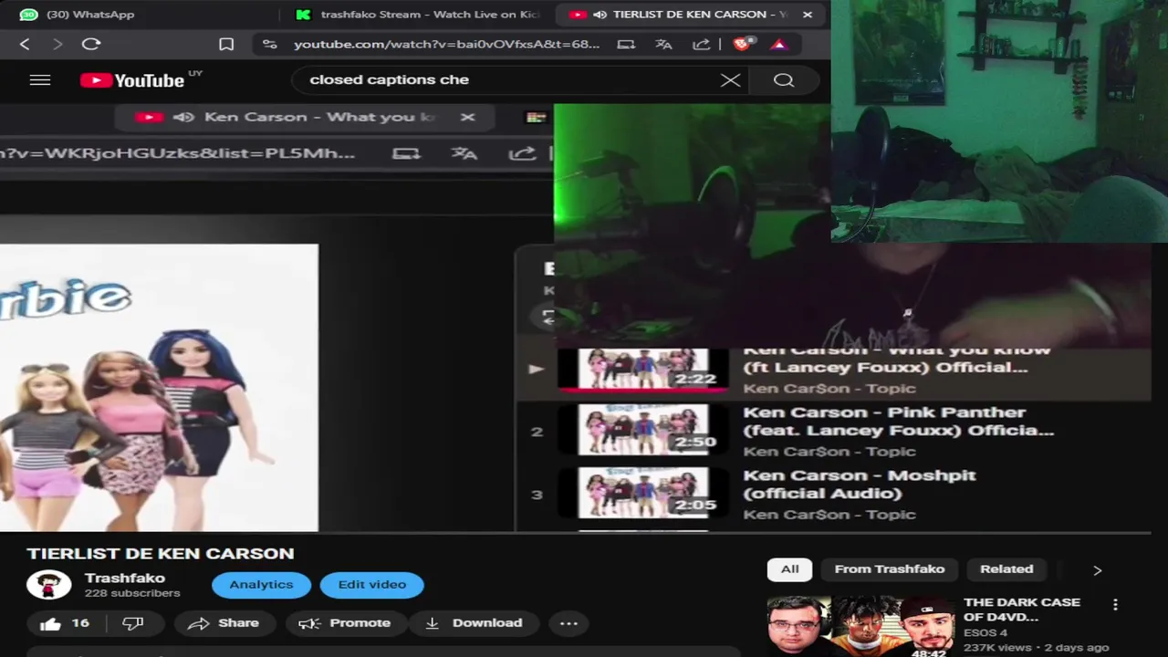
Task: Dislike the video thumbs down
Action: point(133,623)
